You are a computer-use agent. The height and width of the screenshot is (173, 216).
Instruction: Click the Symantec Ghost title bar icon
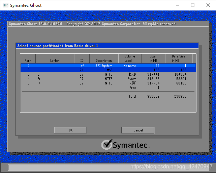coord(5,5)
